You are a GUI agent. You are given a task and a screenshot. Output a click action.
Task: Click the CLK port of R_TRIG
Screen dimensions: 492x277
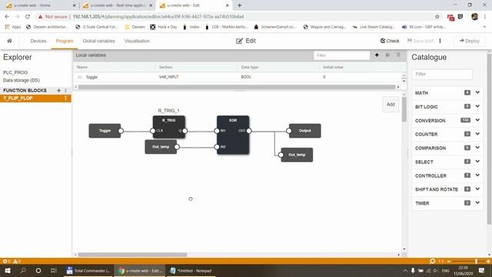coord(153,131)
